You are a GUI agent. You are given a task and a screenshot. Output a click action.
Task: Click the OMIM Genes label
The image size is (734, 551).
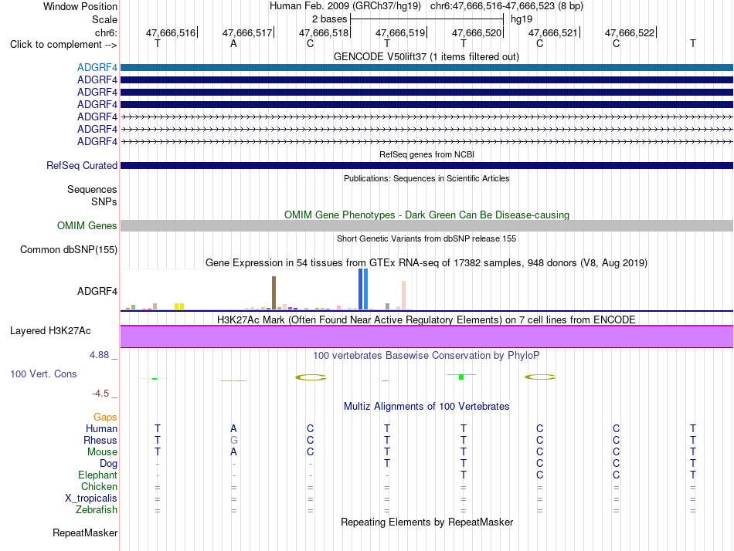click(x=87, y=226)
